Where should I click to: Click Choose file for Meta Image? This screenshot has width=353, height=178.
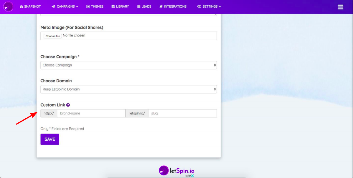53,36
